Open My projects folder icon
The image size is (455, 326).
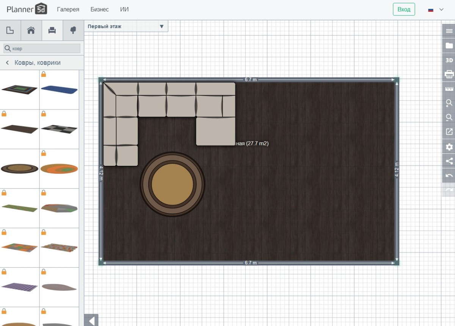click(x=449, y=45)
